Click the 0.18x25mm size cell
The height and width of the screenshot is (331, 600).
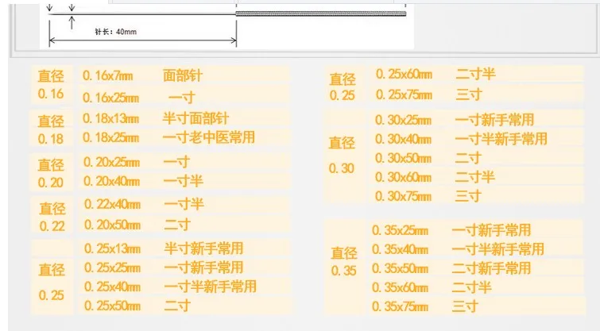[111, 137]
